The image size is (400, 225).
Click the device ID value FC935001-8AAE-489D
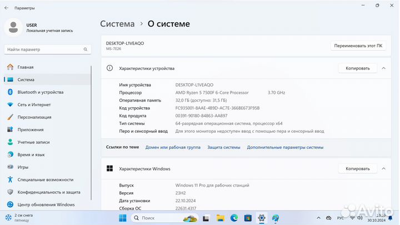point(217,108)
